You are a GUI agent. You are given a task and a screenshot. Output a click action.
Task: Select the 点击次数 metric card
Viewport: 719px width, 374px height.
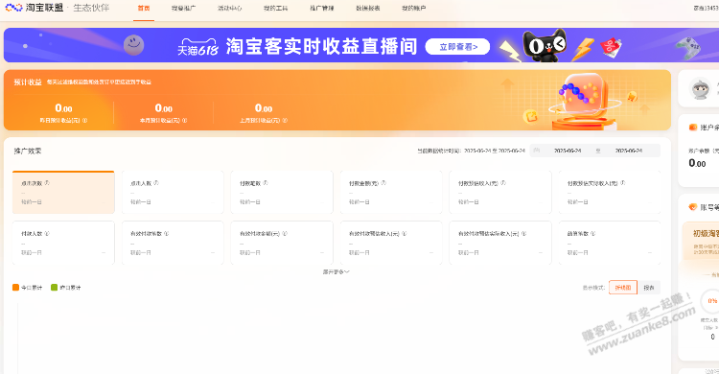63,193
